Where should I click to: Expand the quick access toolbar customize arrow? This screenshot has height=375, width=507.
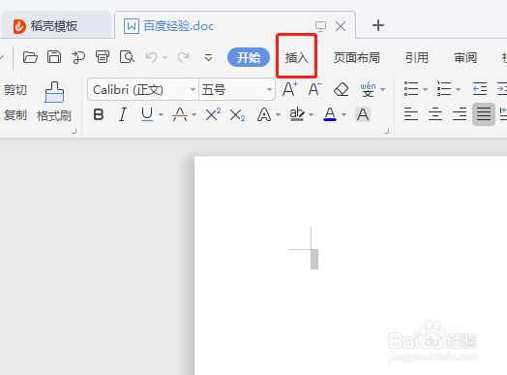[x=209, y=57]
